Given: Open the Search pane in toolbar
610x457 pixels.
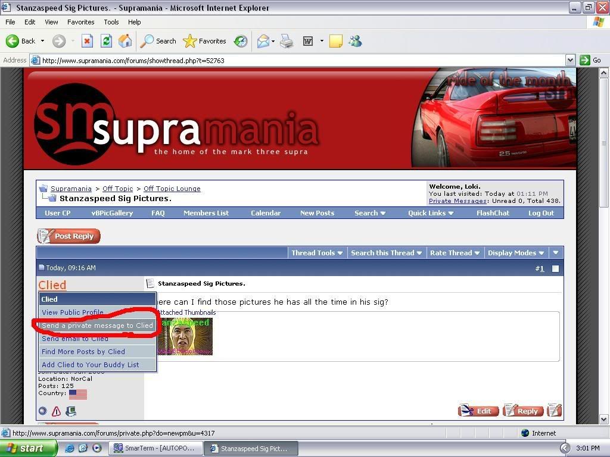Looking at the screenshot, I should pyautogui.click(x=157, y=41).
